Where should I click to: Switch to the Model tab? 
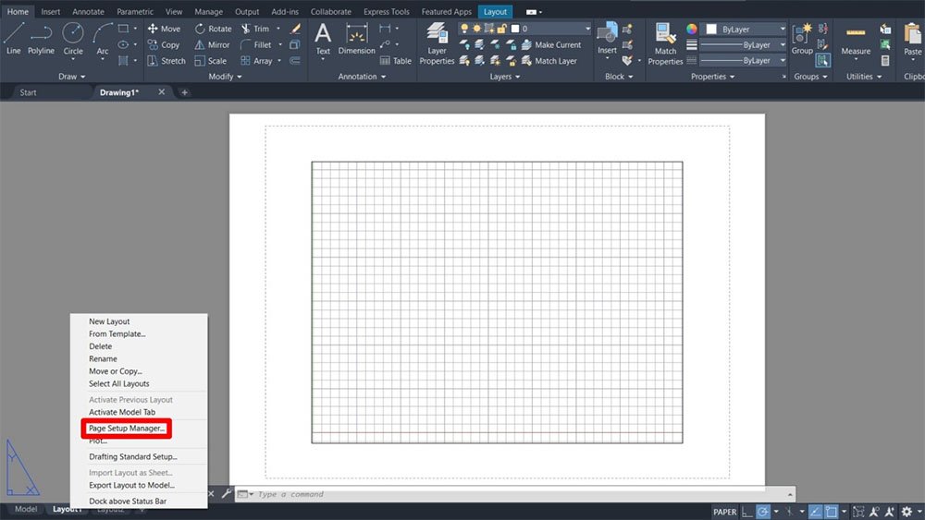point(26,510)
